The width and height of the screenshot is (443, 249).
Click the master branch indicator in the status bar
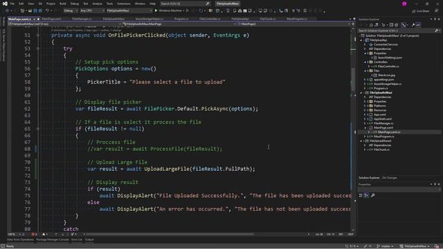pos(385,246)
